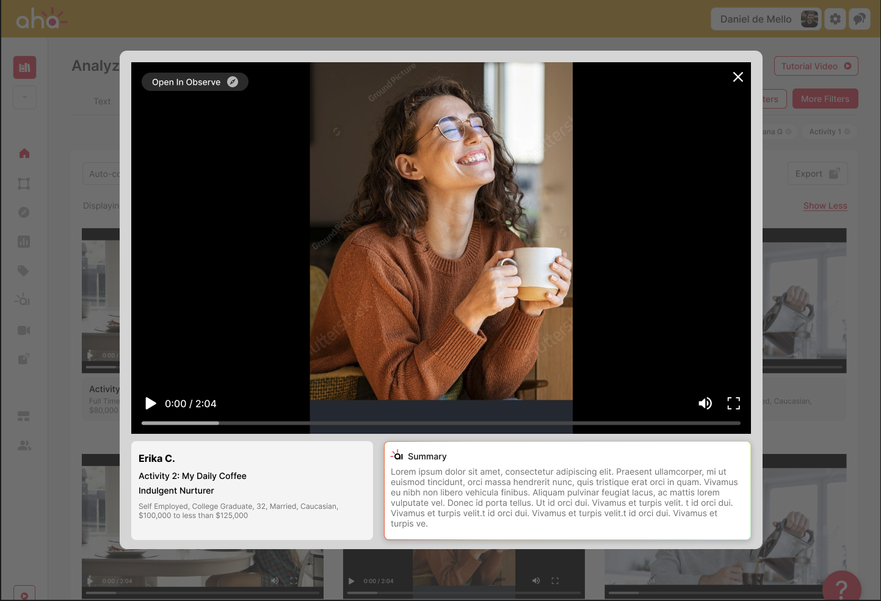Screen dimensions: 881x601
Task: Click the red Analyze icon in the sidebar
Action: tap(25, 67)
